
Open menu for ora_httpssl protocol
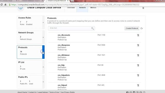(x=138, y=85)
